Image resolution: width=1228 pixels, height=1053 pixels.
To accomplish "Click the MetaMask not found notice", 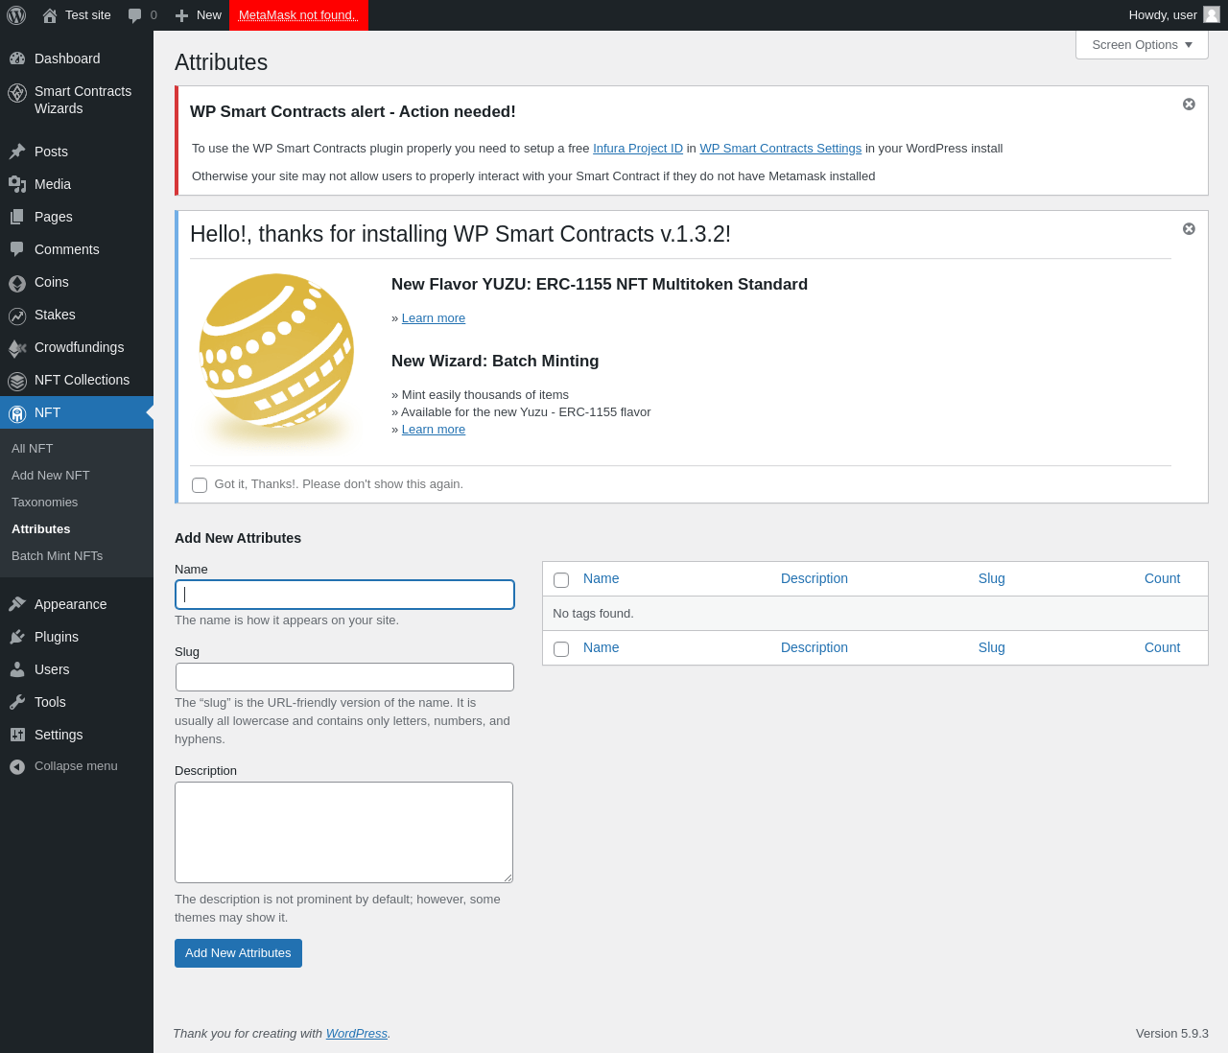I will pos(298,15).
